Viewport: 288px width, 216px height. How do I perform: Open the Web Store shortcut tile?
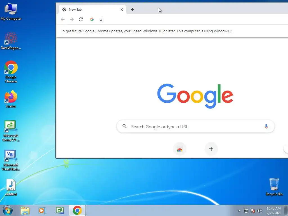tap(180, 149)
